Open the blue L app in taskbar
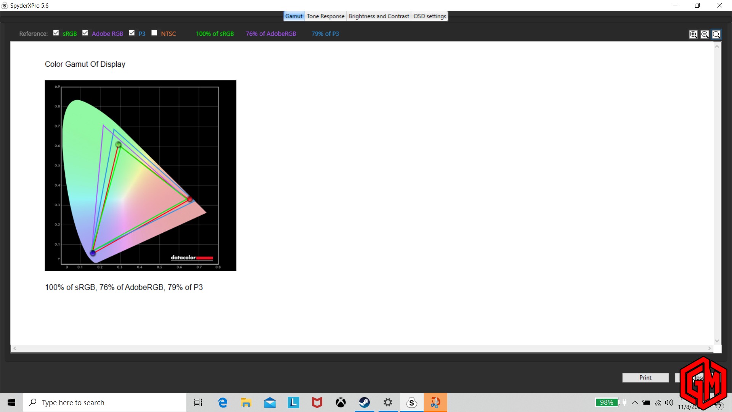732x412 pixels. pyautogui.click(x=294, y=402)
